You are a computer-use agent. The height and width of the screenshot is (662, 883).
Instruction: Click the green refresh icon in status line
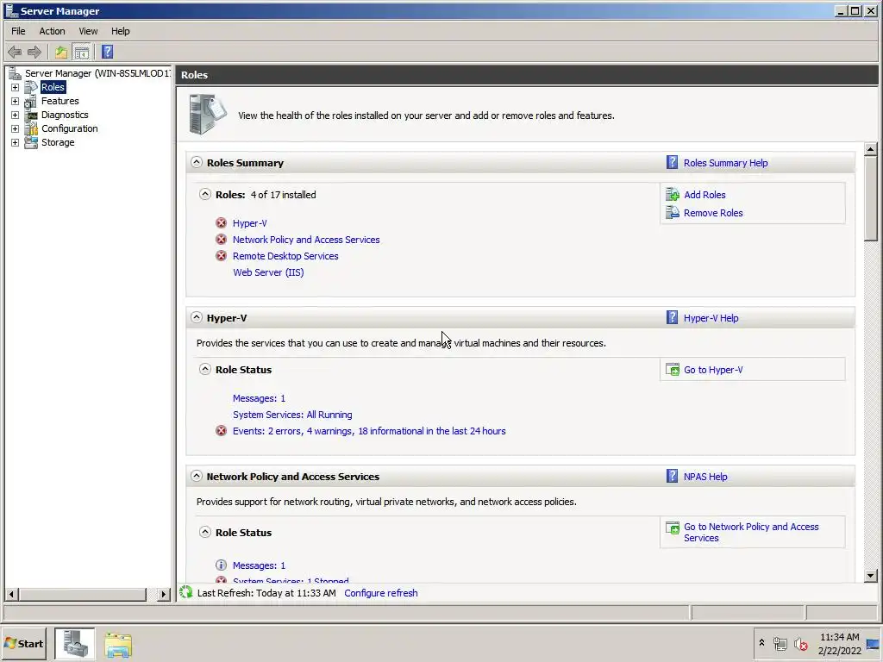pyautogui.click(x=186, y=592)
